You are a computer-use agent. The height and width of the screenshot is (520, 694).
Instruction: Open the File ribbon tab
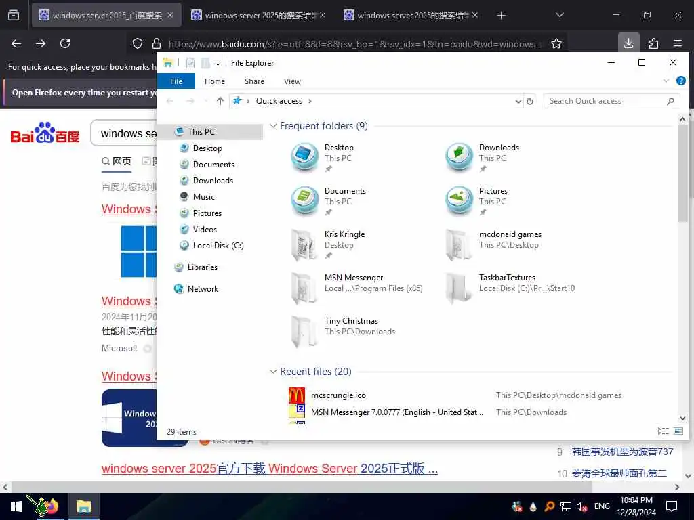[x=176, y=81]
